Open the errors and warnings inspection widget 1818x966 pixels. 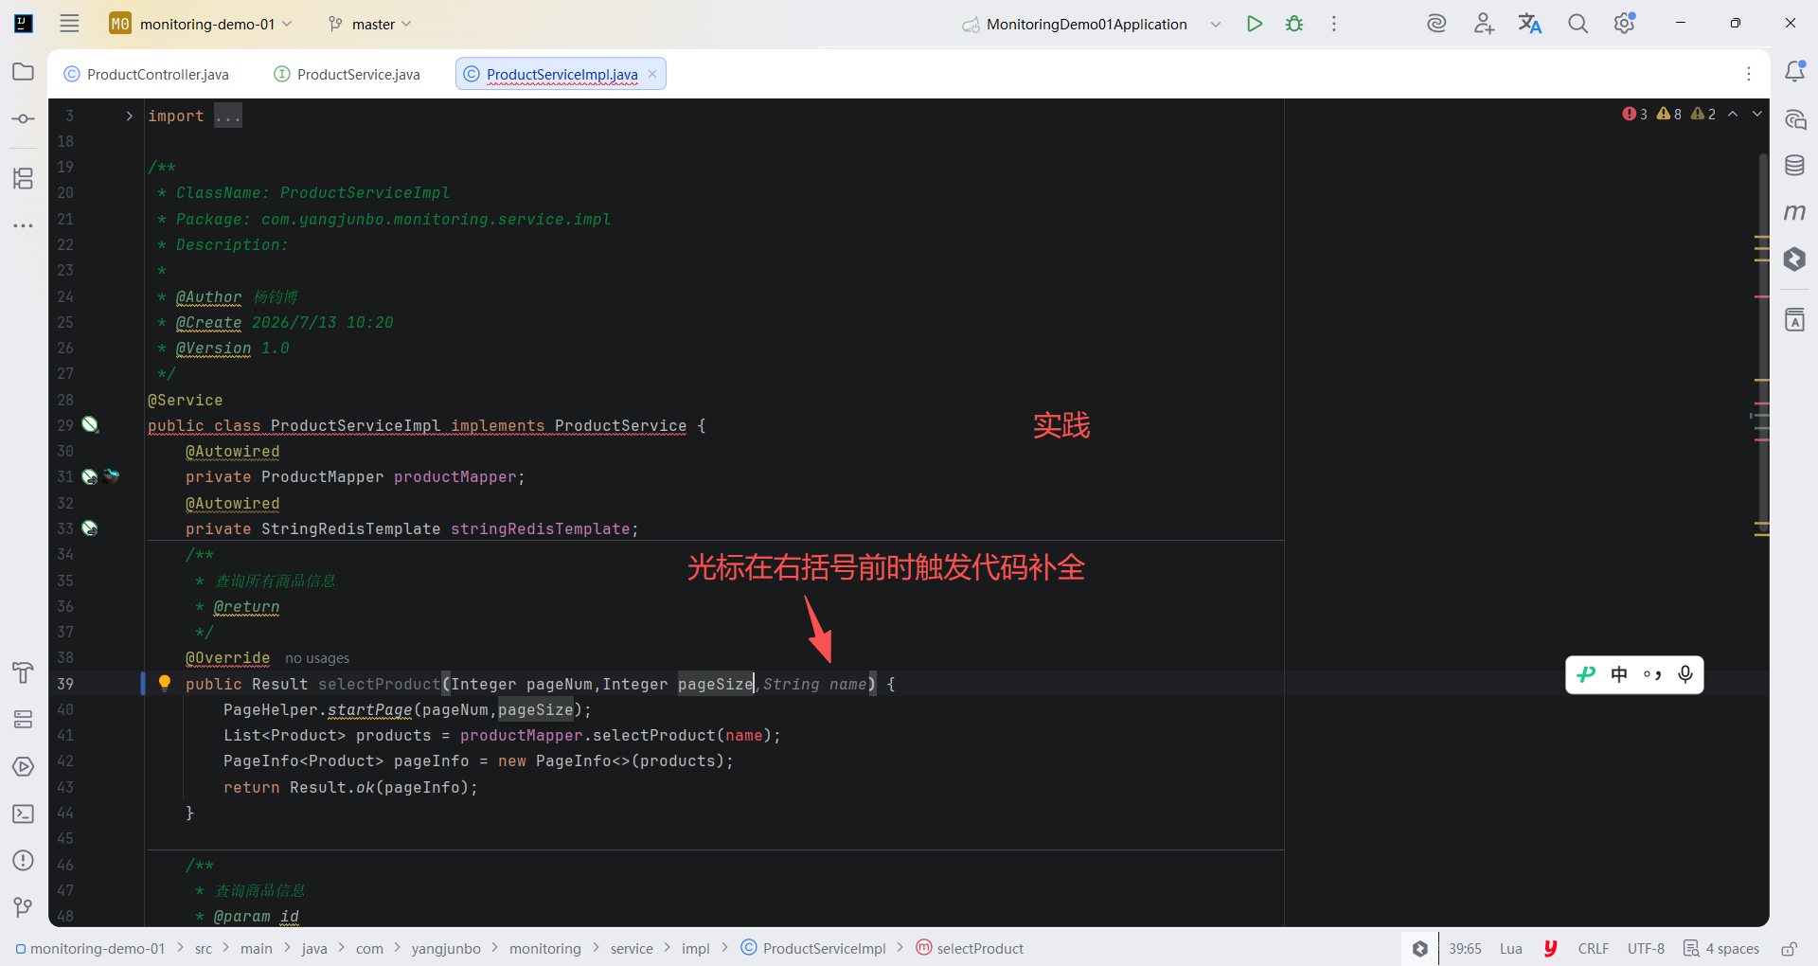[x=1668, y=114]
